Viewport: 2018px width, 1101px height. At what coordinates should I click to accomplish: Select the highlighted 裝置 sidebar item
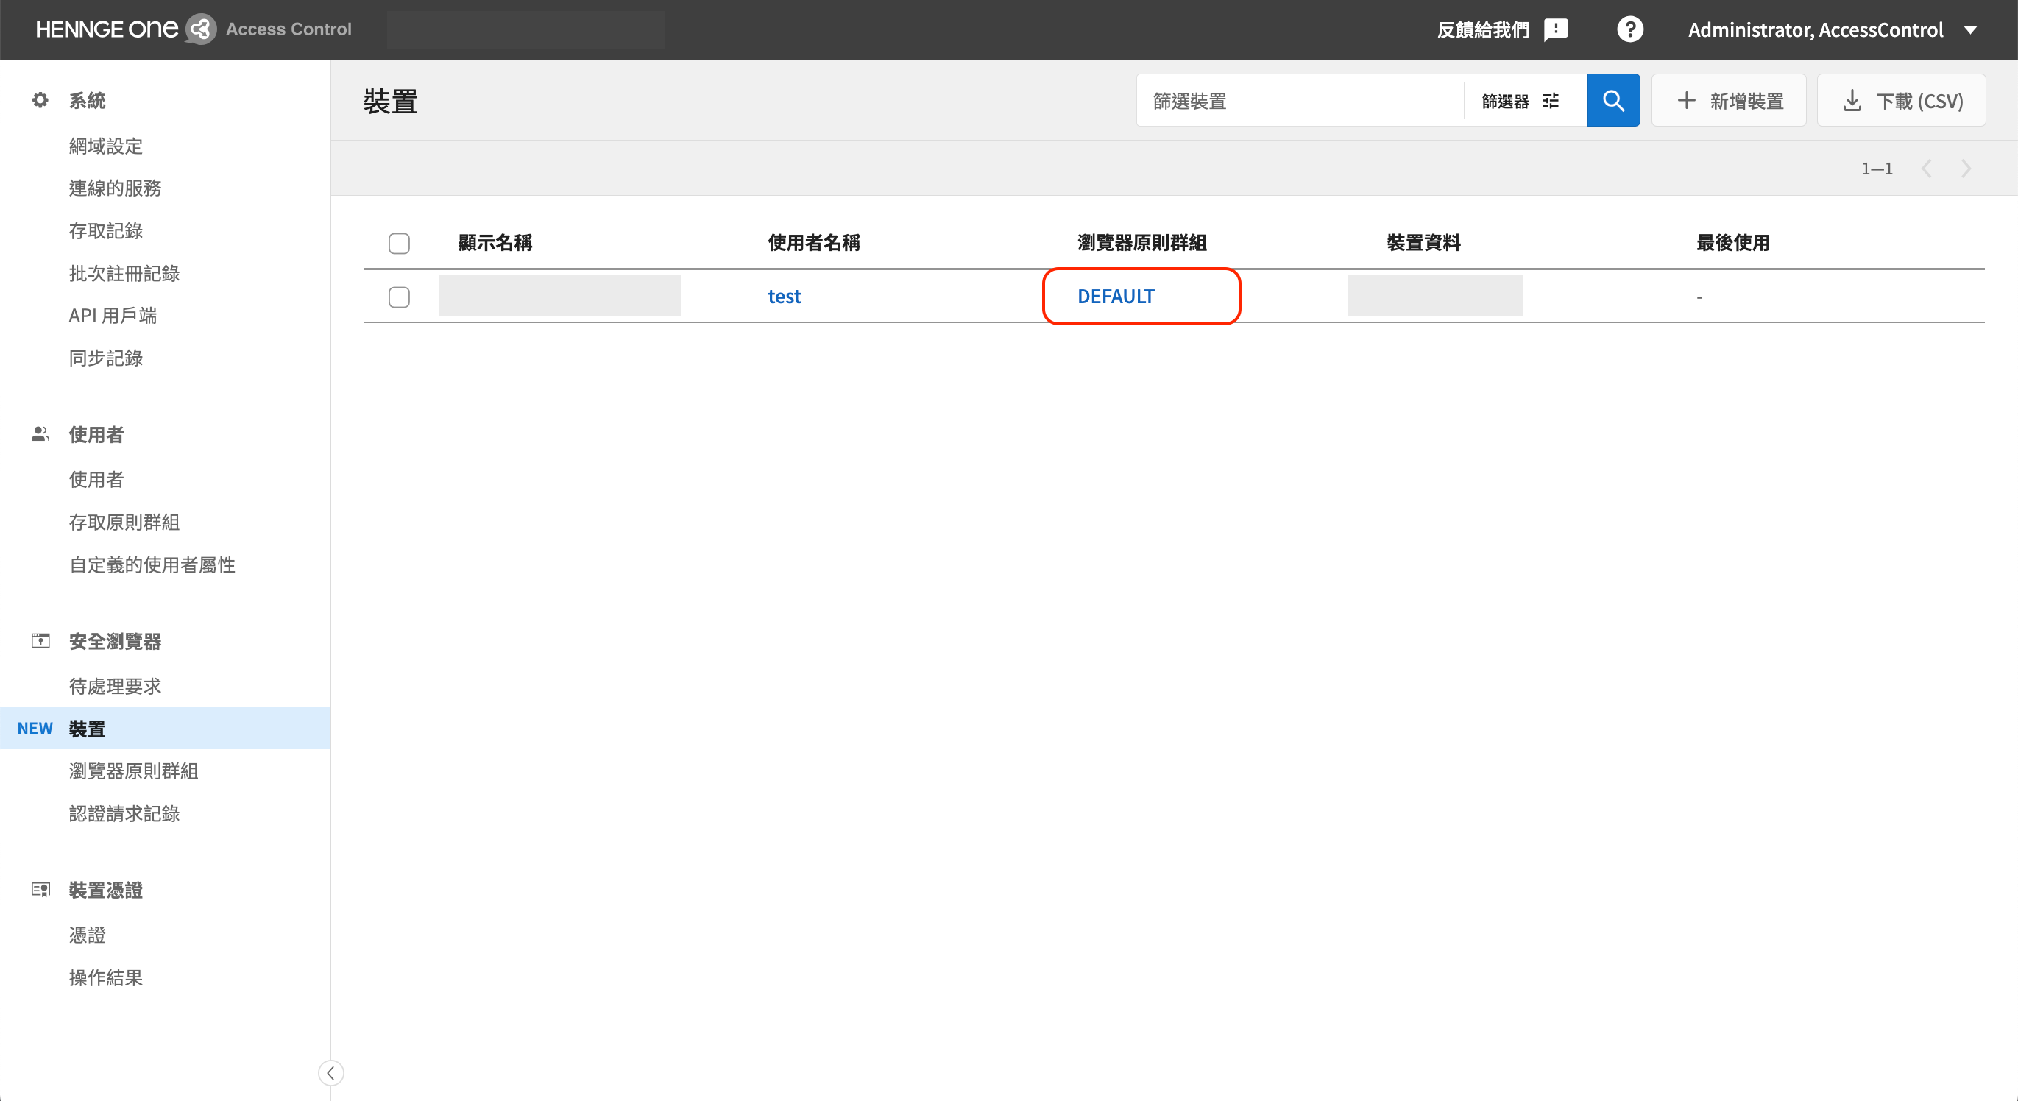pyautogui.click(x=166, y=728)
